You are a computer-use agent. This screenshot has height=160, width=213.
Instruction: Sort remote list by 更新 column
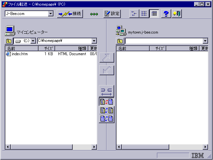204,49
